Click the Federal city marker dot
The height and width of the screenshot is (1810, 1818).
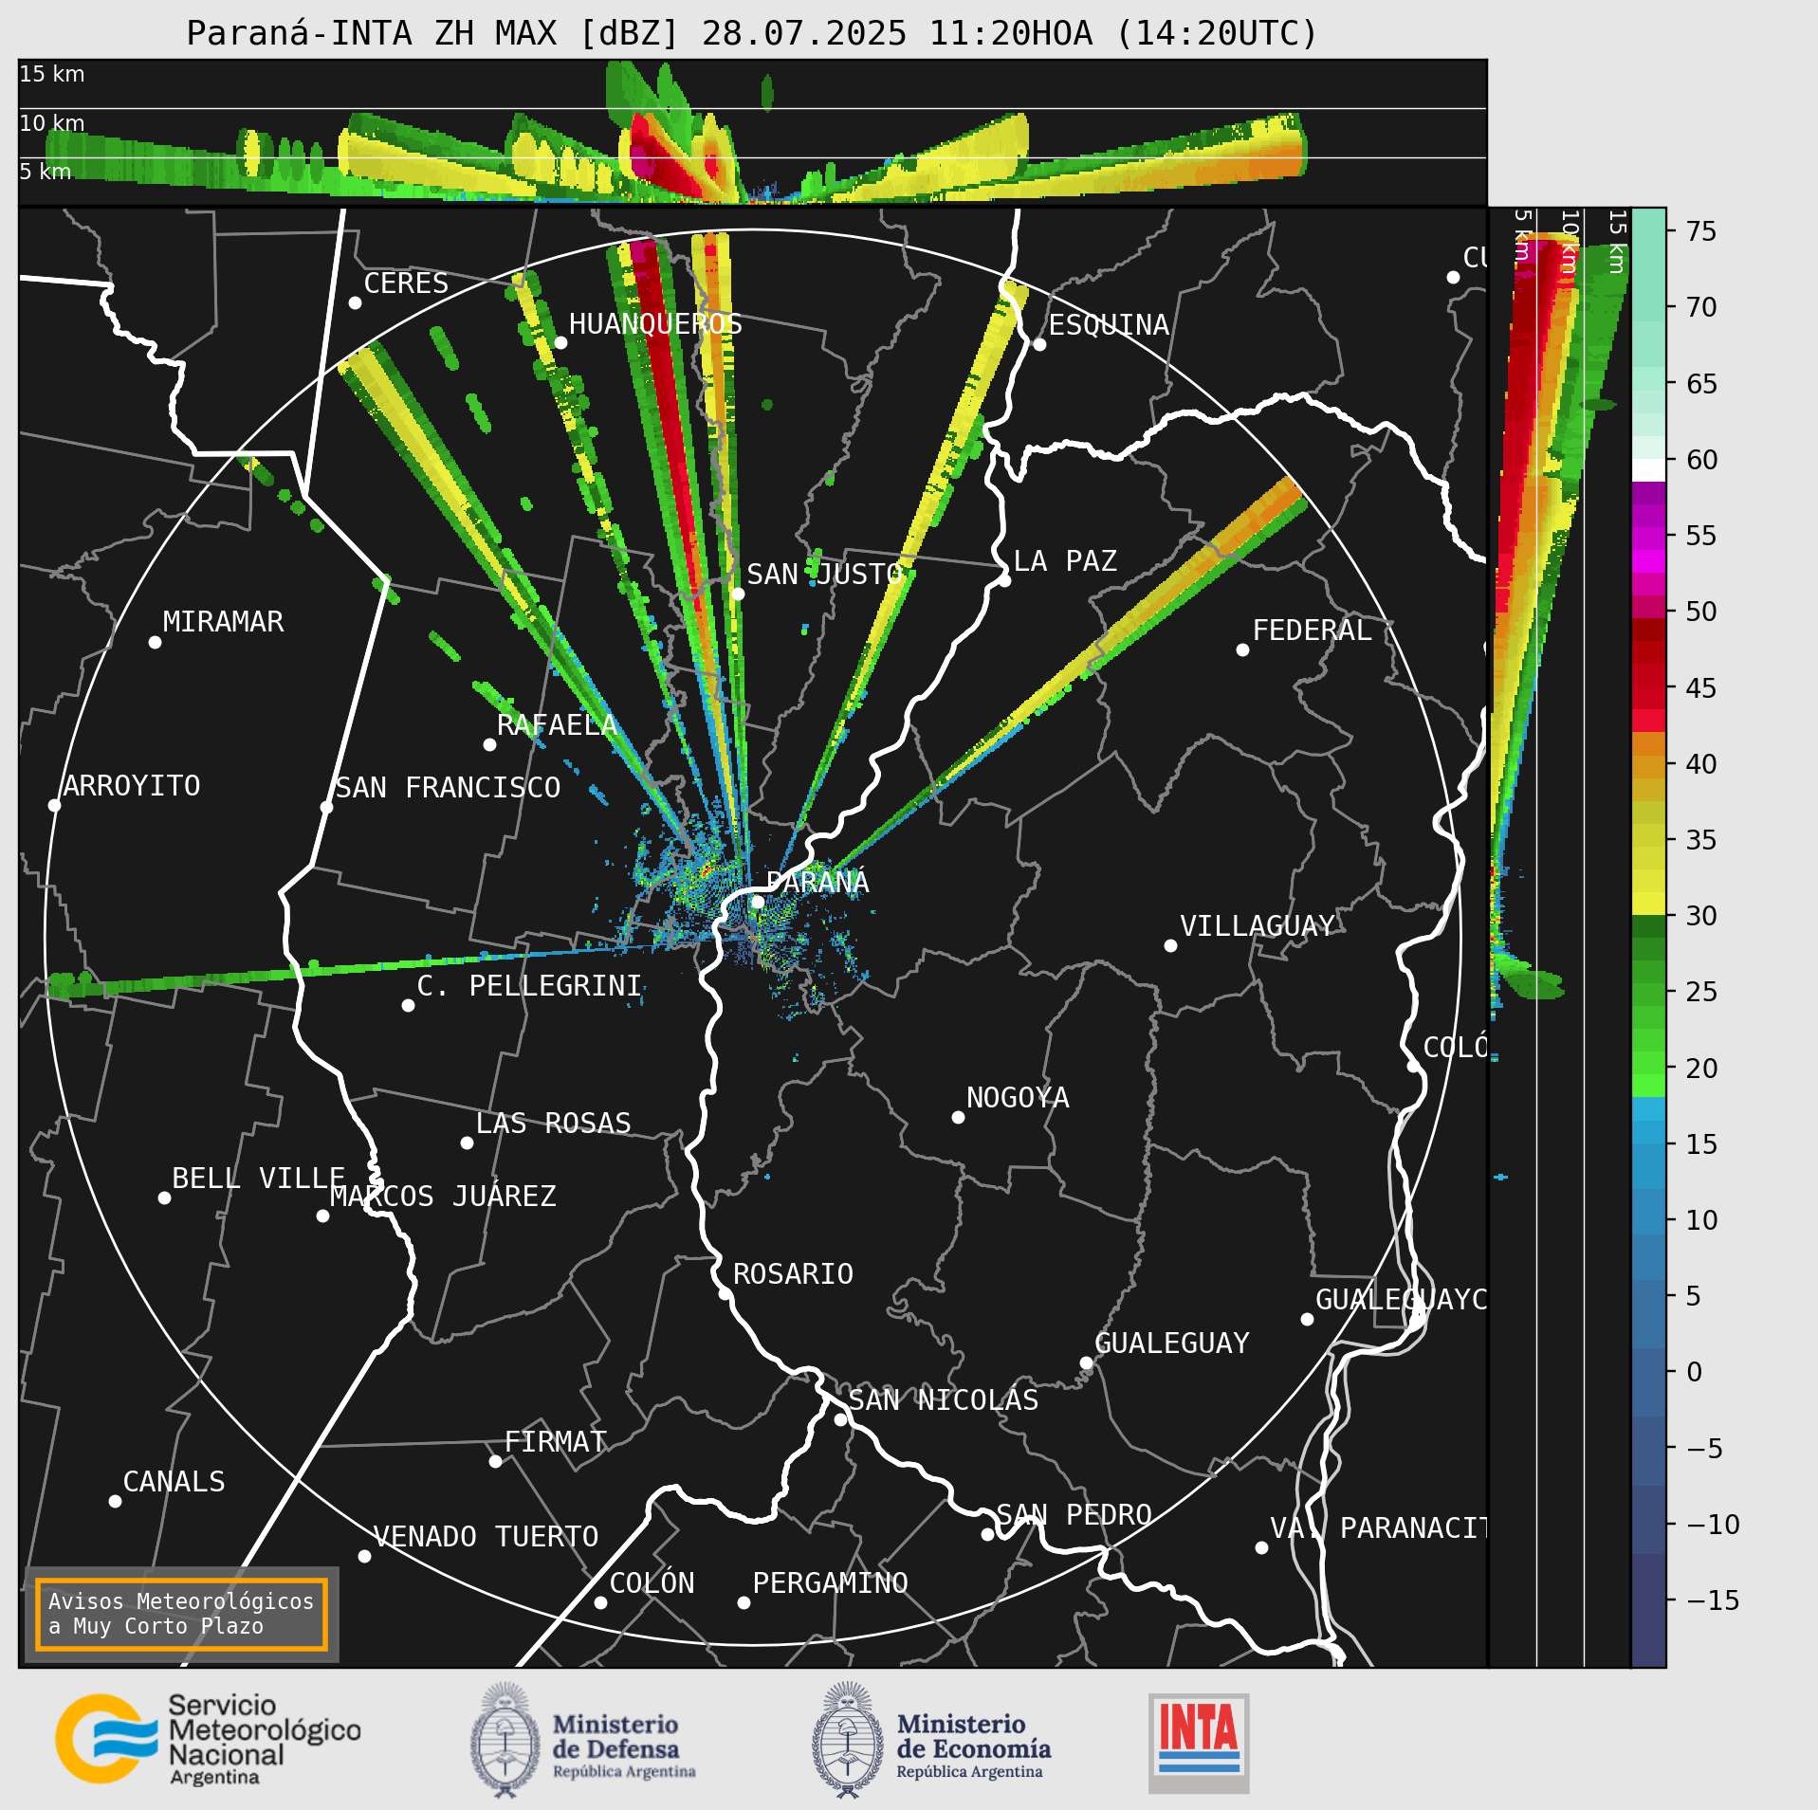pyautogui.click(x=1242, y=649)
